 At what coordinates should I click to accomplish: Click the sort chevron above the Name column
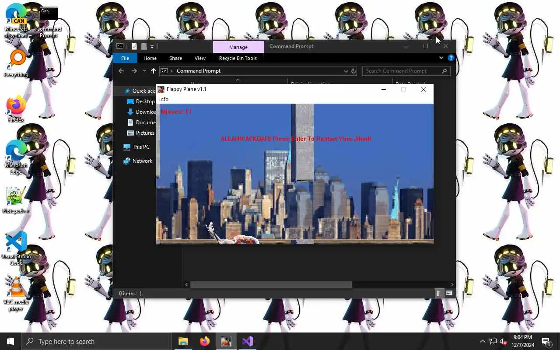click(238, 80)
